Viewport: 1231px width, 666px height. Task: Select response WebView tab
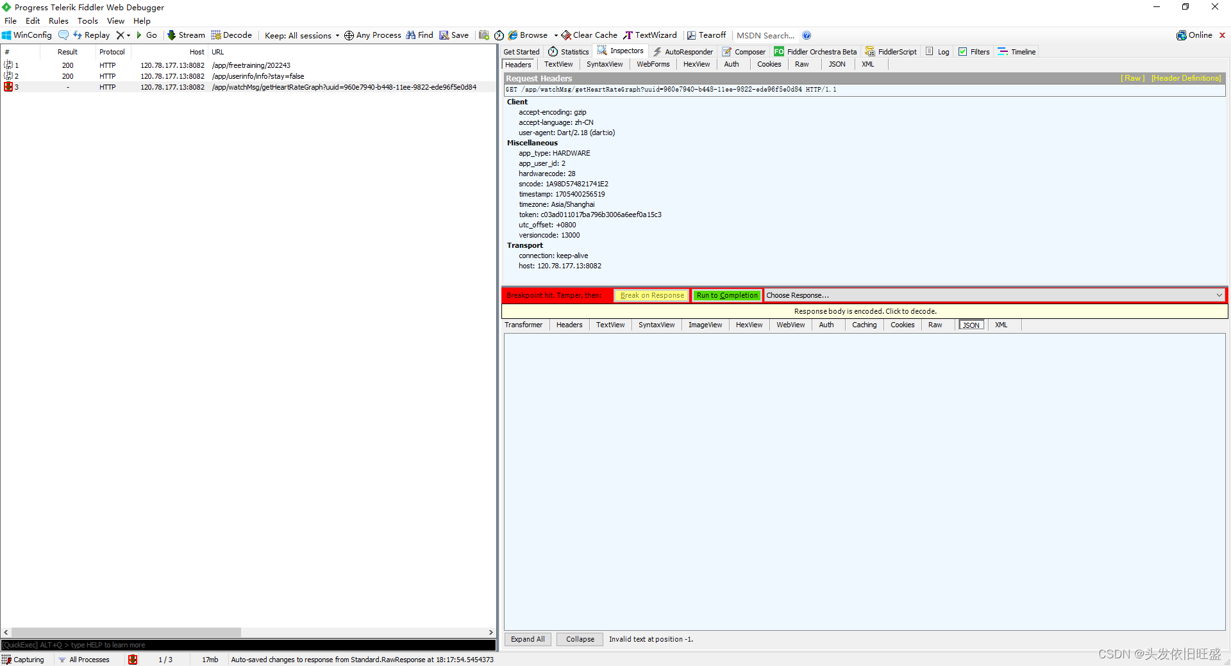791,325
